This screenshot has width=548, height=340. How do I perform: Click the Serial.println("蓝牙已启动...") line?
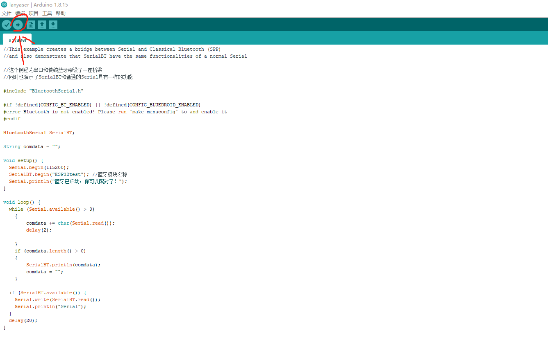(68, 181)
